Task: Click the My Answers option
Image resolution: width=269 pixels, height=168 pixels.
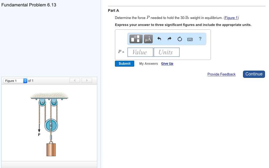Action: [x=148, y=64]
